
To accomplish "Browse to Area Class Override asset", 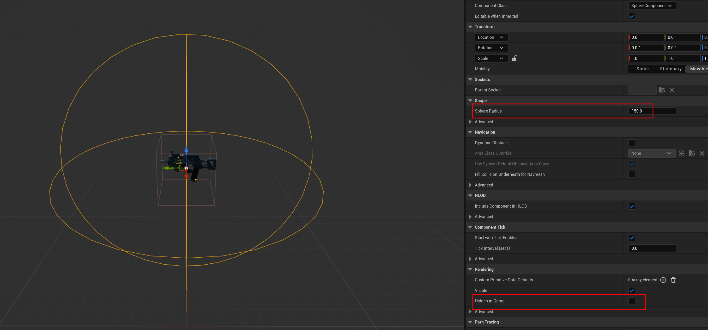I will click(692, 153).
